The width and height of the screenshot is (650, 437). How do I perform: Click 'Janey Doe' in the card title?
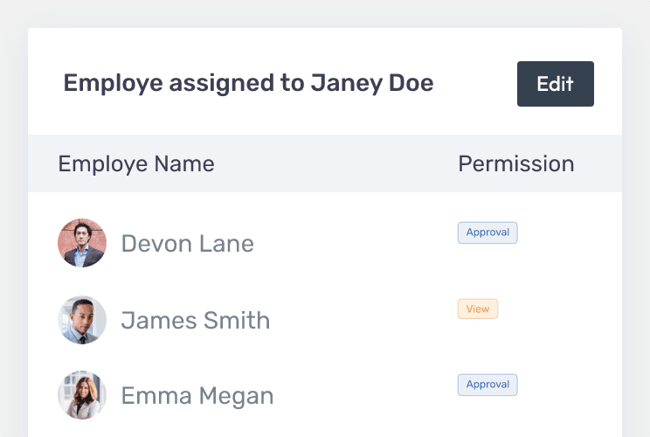pos(372,84)
